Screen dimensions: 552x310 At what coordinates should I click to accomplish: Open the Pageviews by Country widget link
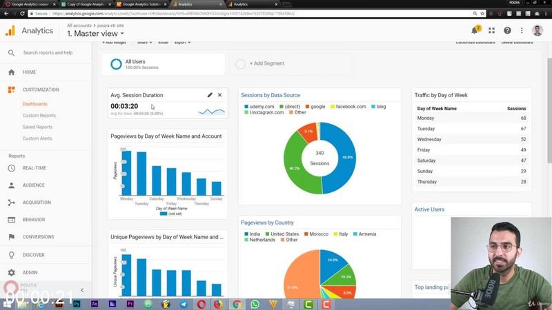coord(267,223)
